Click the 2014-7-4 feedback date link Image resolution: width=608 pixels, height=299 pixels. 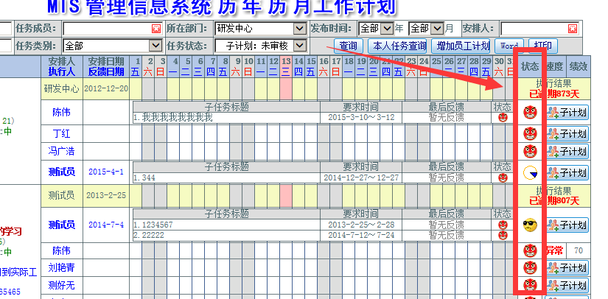(x=106, y=225)
